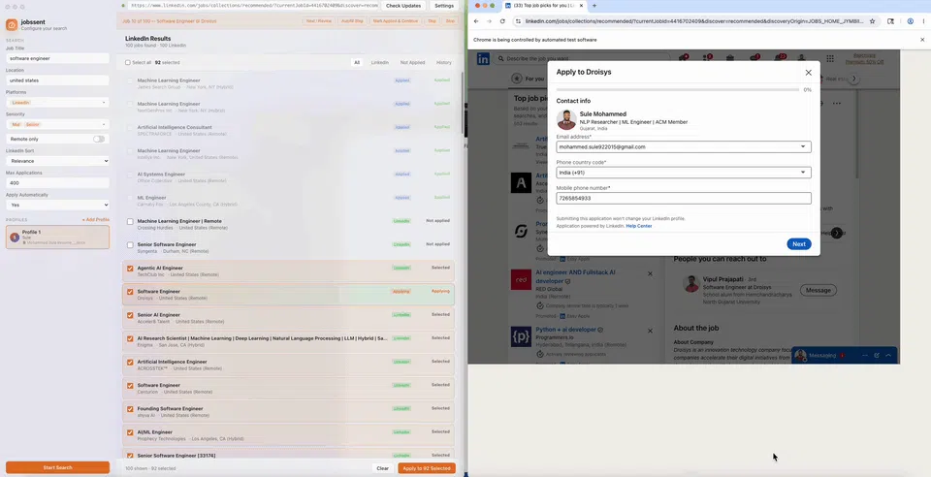Click Vipul Prajapati's profile photo
Image resolution: width=931 pixels, height=477 pixels.
tap(691, 284)
